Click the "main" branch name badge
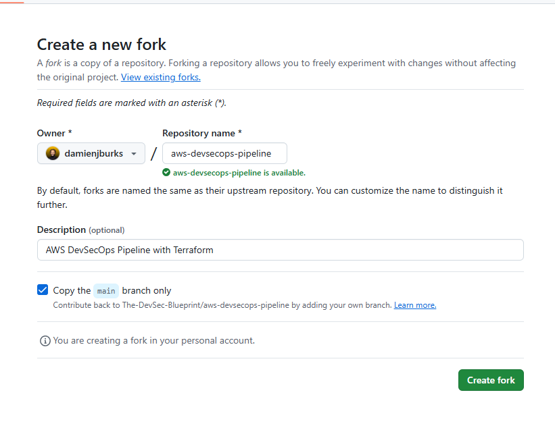Viewport: 555px width, 430px height. pos(106,291)
